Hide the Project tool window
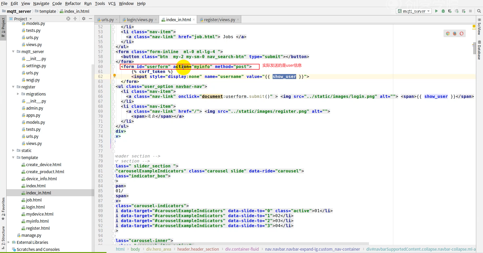This screenshot has width=483, height=253. click(91, 19)
